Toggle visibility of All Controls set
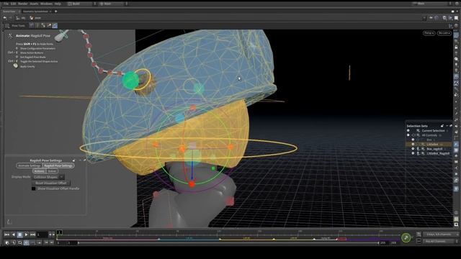Image resolution: width=461 pixels, height=259 pixels. pos(408,135)
